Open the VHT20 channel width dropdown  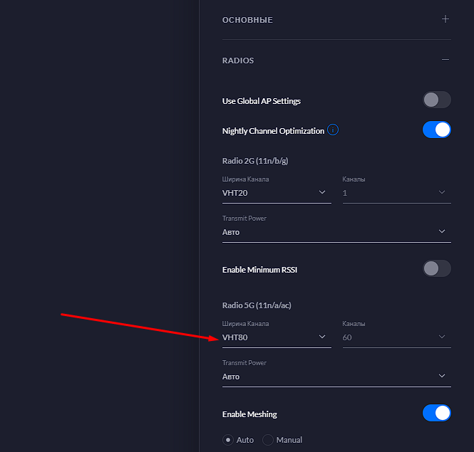tap(277, 193)
